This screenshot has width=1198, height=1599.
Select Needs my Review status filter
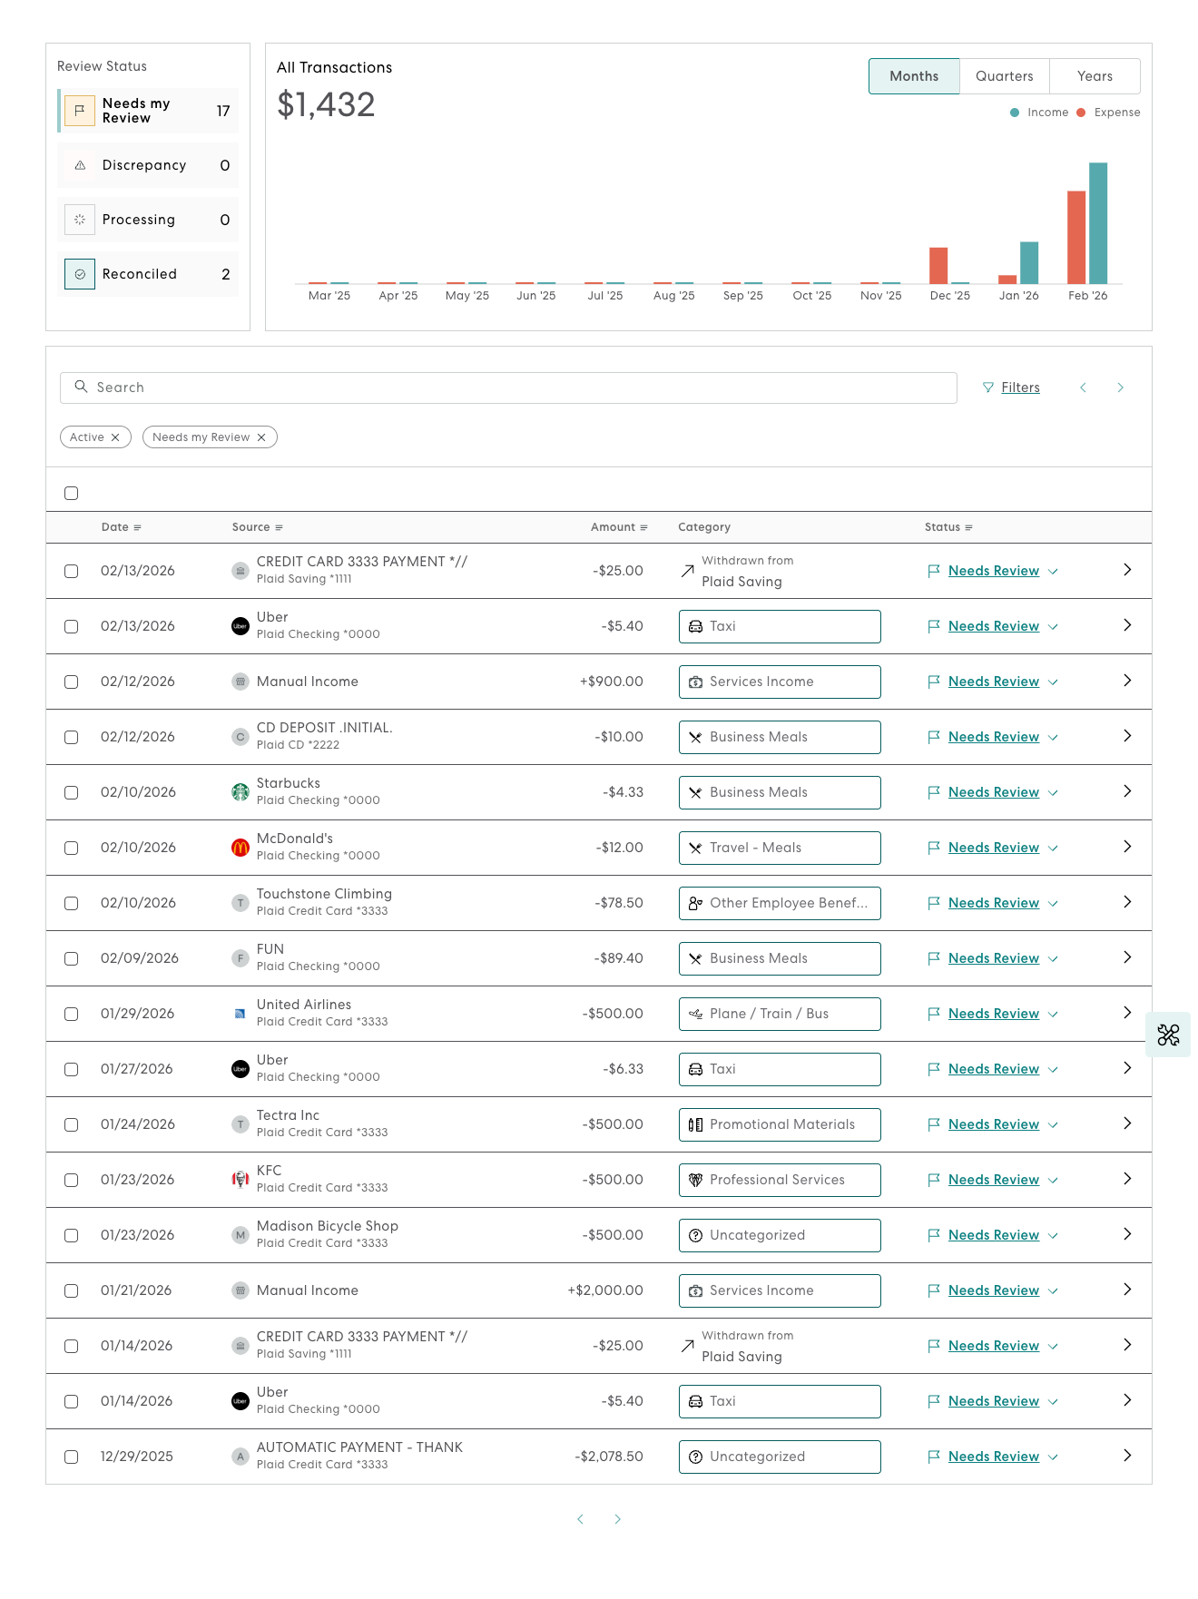click(x=148, y=111)
